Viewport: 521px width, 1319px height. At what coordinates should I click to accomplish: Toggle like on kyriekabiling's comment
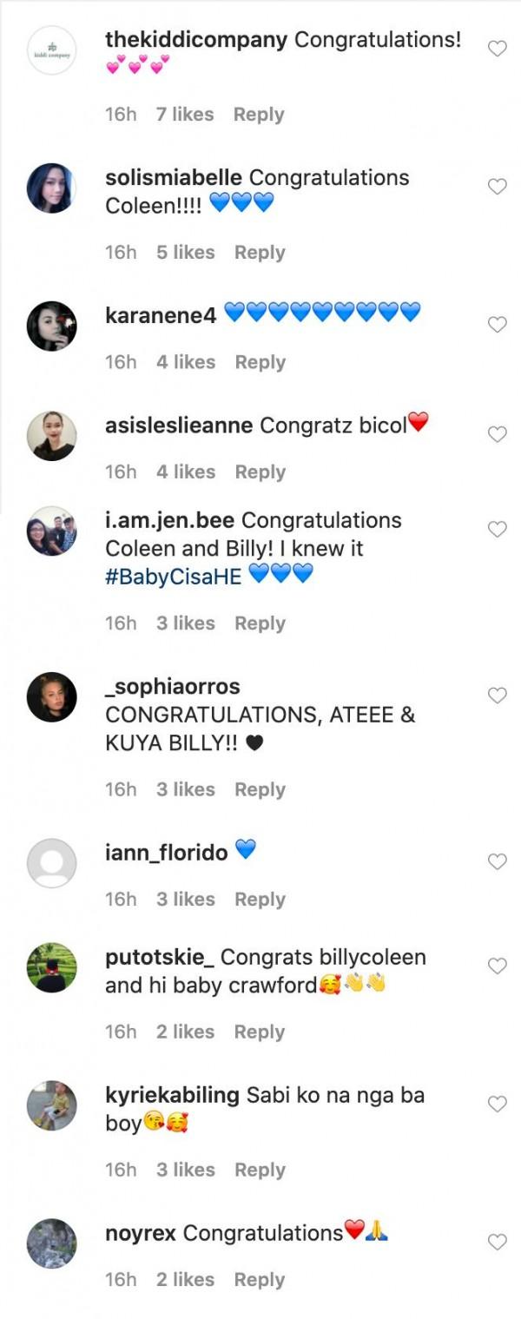497,1105
